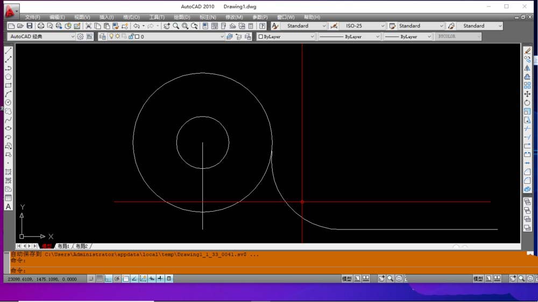The width and height of the screenshot is (538, 302).
Task: Click the Undo arrow icon
Action: tap(137, 26)
